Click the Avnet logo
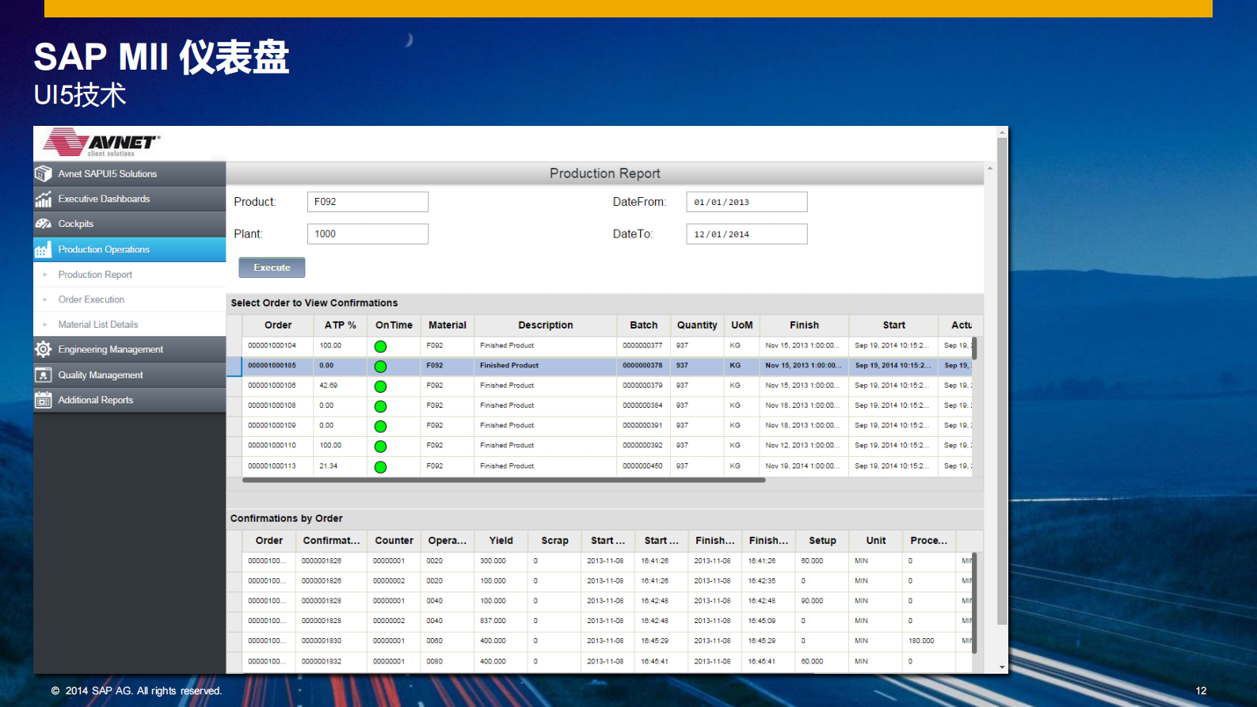The width and height of the screenshot is (1257, 707). pos(101,143)
